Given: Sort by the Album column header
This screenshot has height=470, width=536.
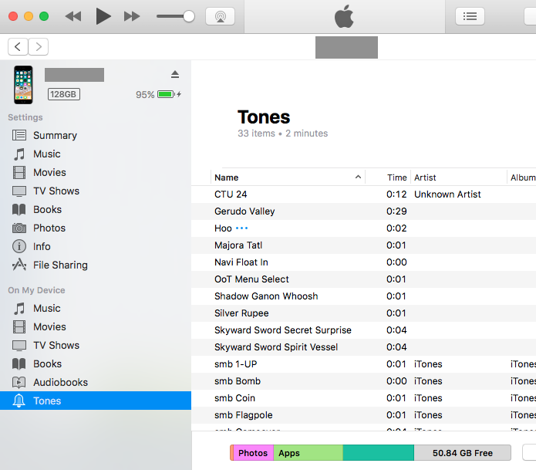Looking at the screenshot, I should coord(523,178).
